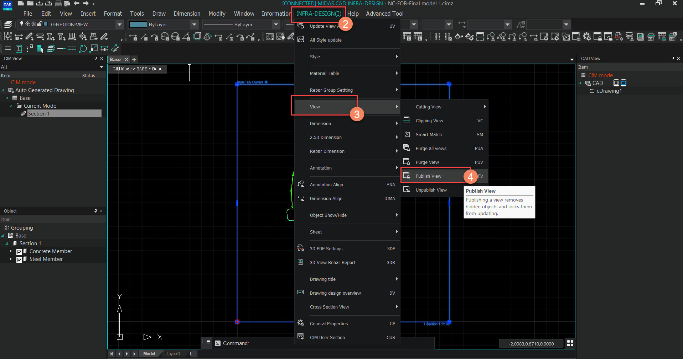Open the G-REGION-VIEW layer dropdown

pos(119,25)
